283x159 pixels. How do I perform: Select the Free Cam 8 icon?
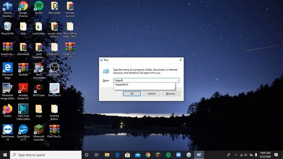click(54, 90)
